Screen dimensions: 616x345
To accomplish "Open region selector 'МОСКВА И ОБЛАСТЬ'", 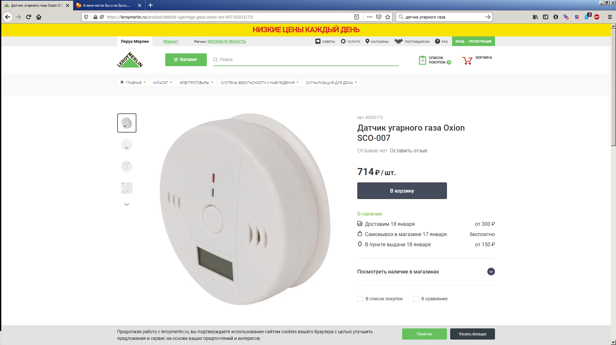I will pos(227,42).
